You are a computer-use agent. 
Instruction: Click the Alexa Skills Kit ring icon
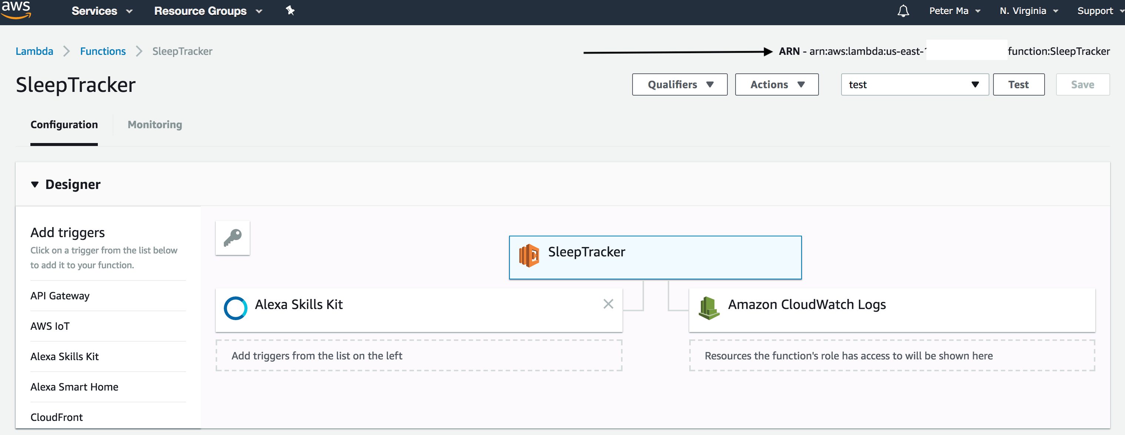[235, 308]
